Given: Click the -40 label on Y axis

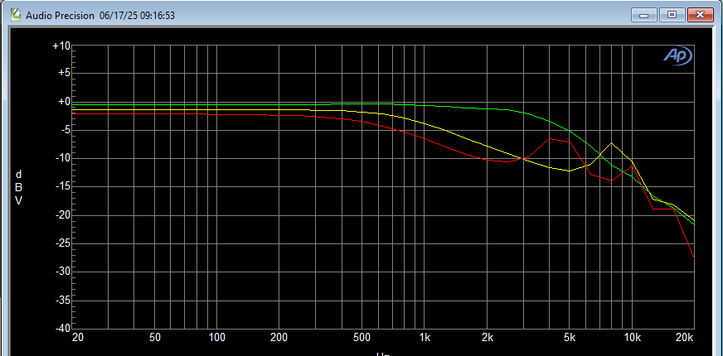Looking at the screenshot, I should click(x=62, y=329).
